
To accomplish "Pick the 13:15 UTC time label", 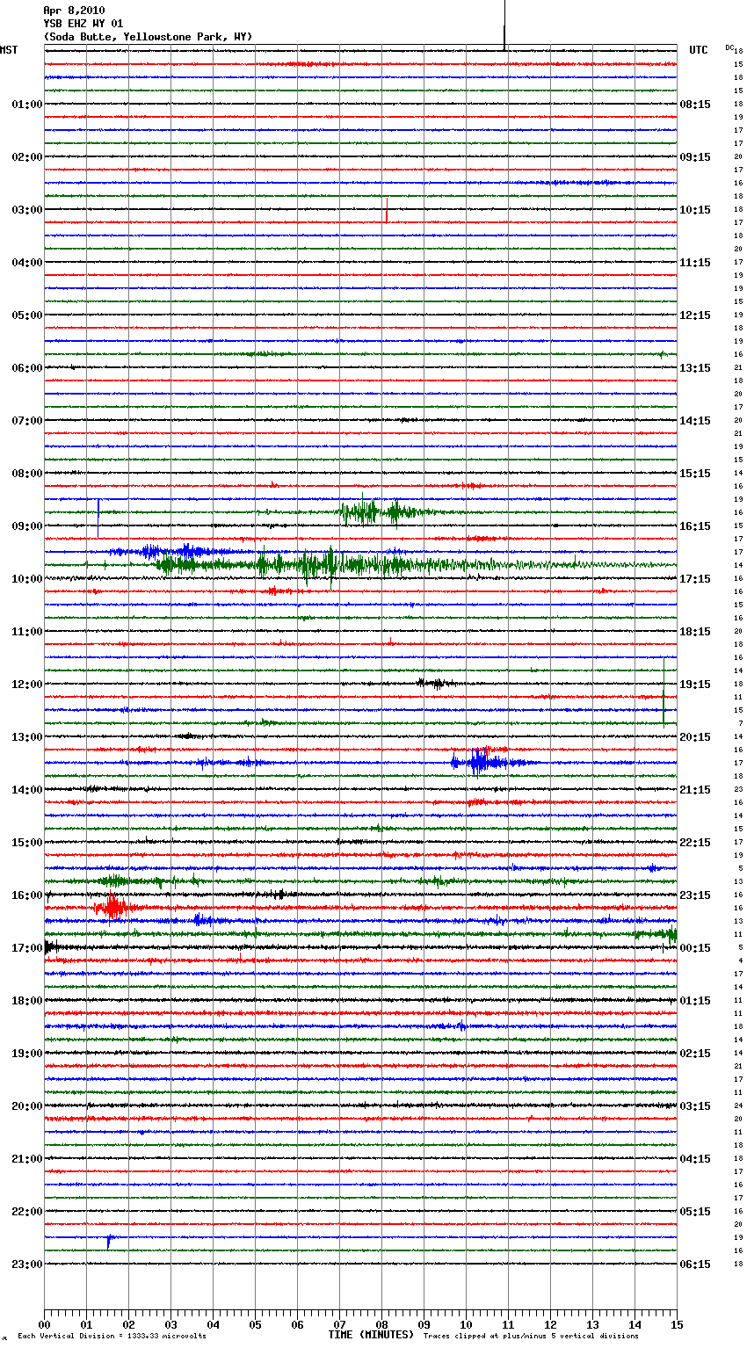I will [695, 368].
